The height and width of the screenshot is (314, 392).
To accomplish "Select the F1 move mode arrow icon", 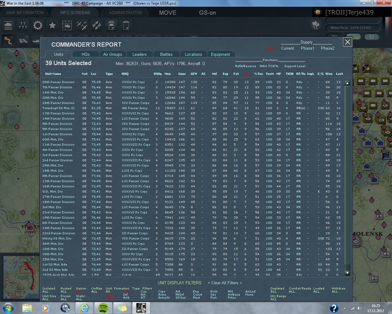I will click(x=8, y=40).
